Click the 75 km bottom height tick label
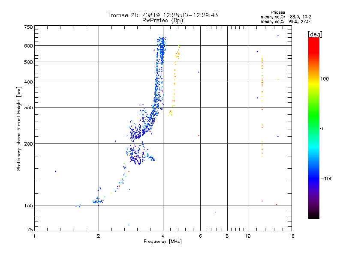The image size is (343, 257). point(30,230)
